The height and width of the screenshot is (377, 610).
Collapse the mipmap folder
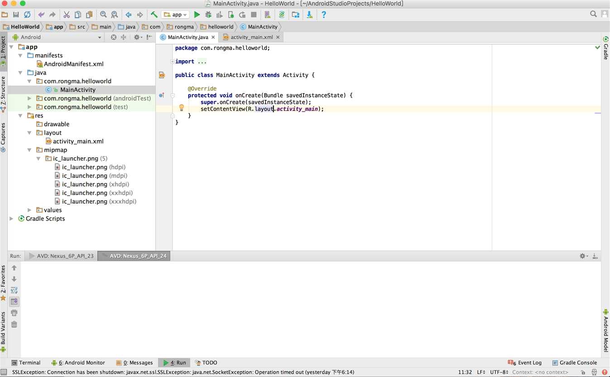(x=29, y=150)
